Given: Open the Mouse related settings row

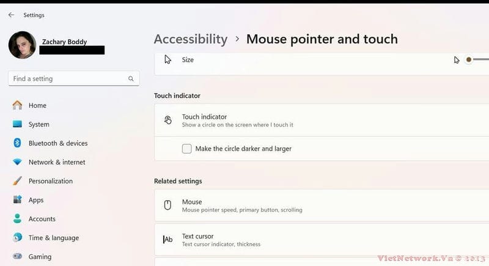Looking at the screenshot, I should point(322,205).
